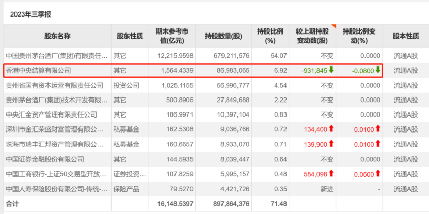Click red up arrow beside 0.0500
The image size is (429, 214).
[x=378, y=174]
